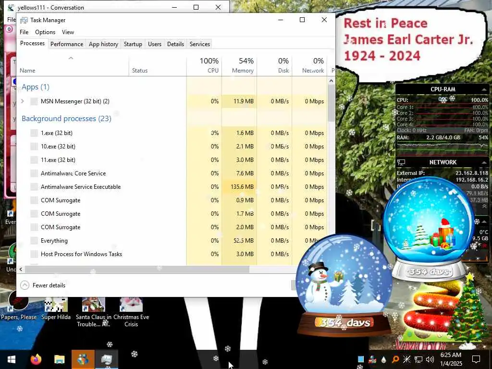Select the Santa Claus in Trouble icon
This screenshot has width=492, height=369.
94,312
